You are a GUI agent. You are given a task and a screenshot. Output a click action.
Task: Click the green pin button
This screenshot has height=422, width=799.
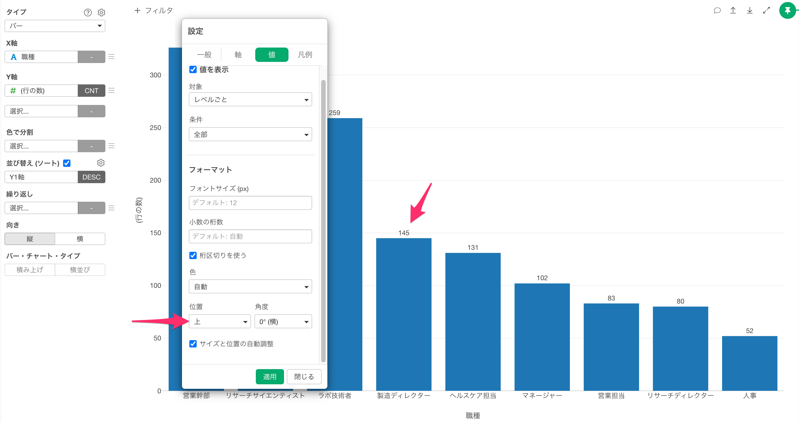click(x=787, y=10)
